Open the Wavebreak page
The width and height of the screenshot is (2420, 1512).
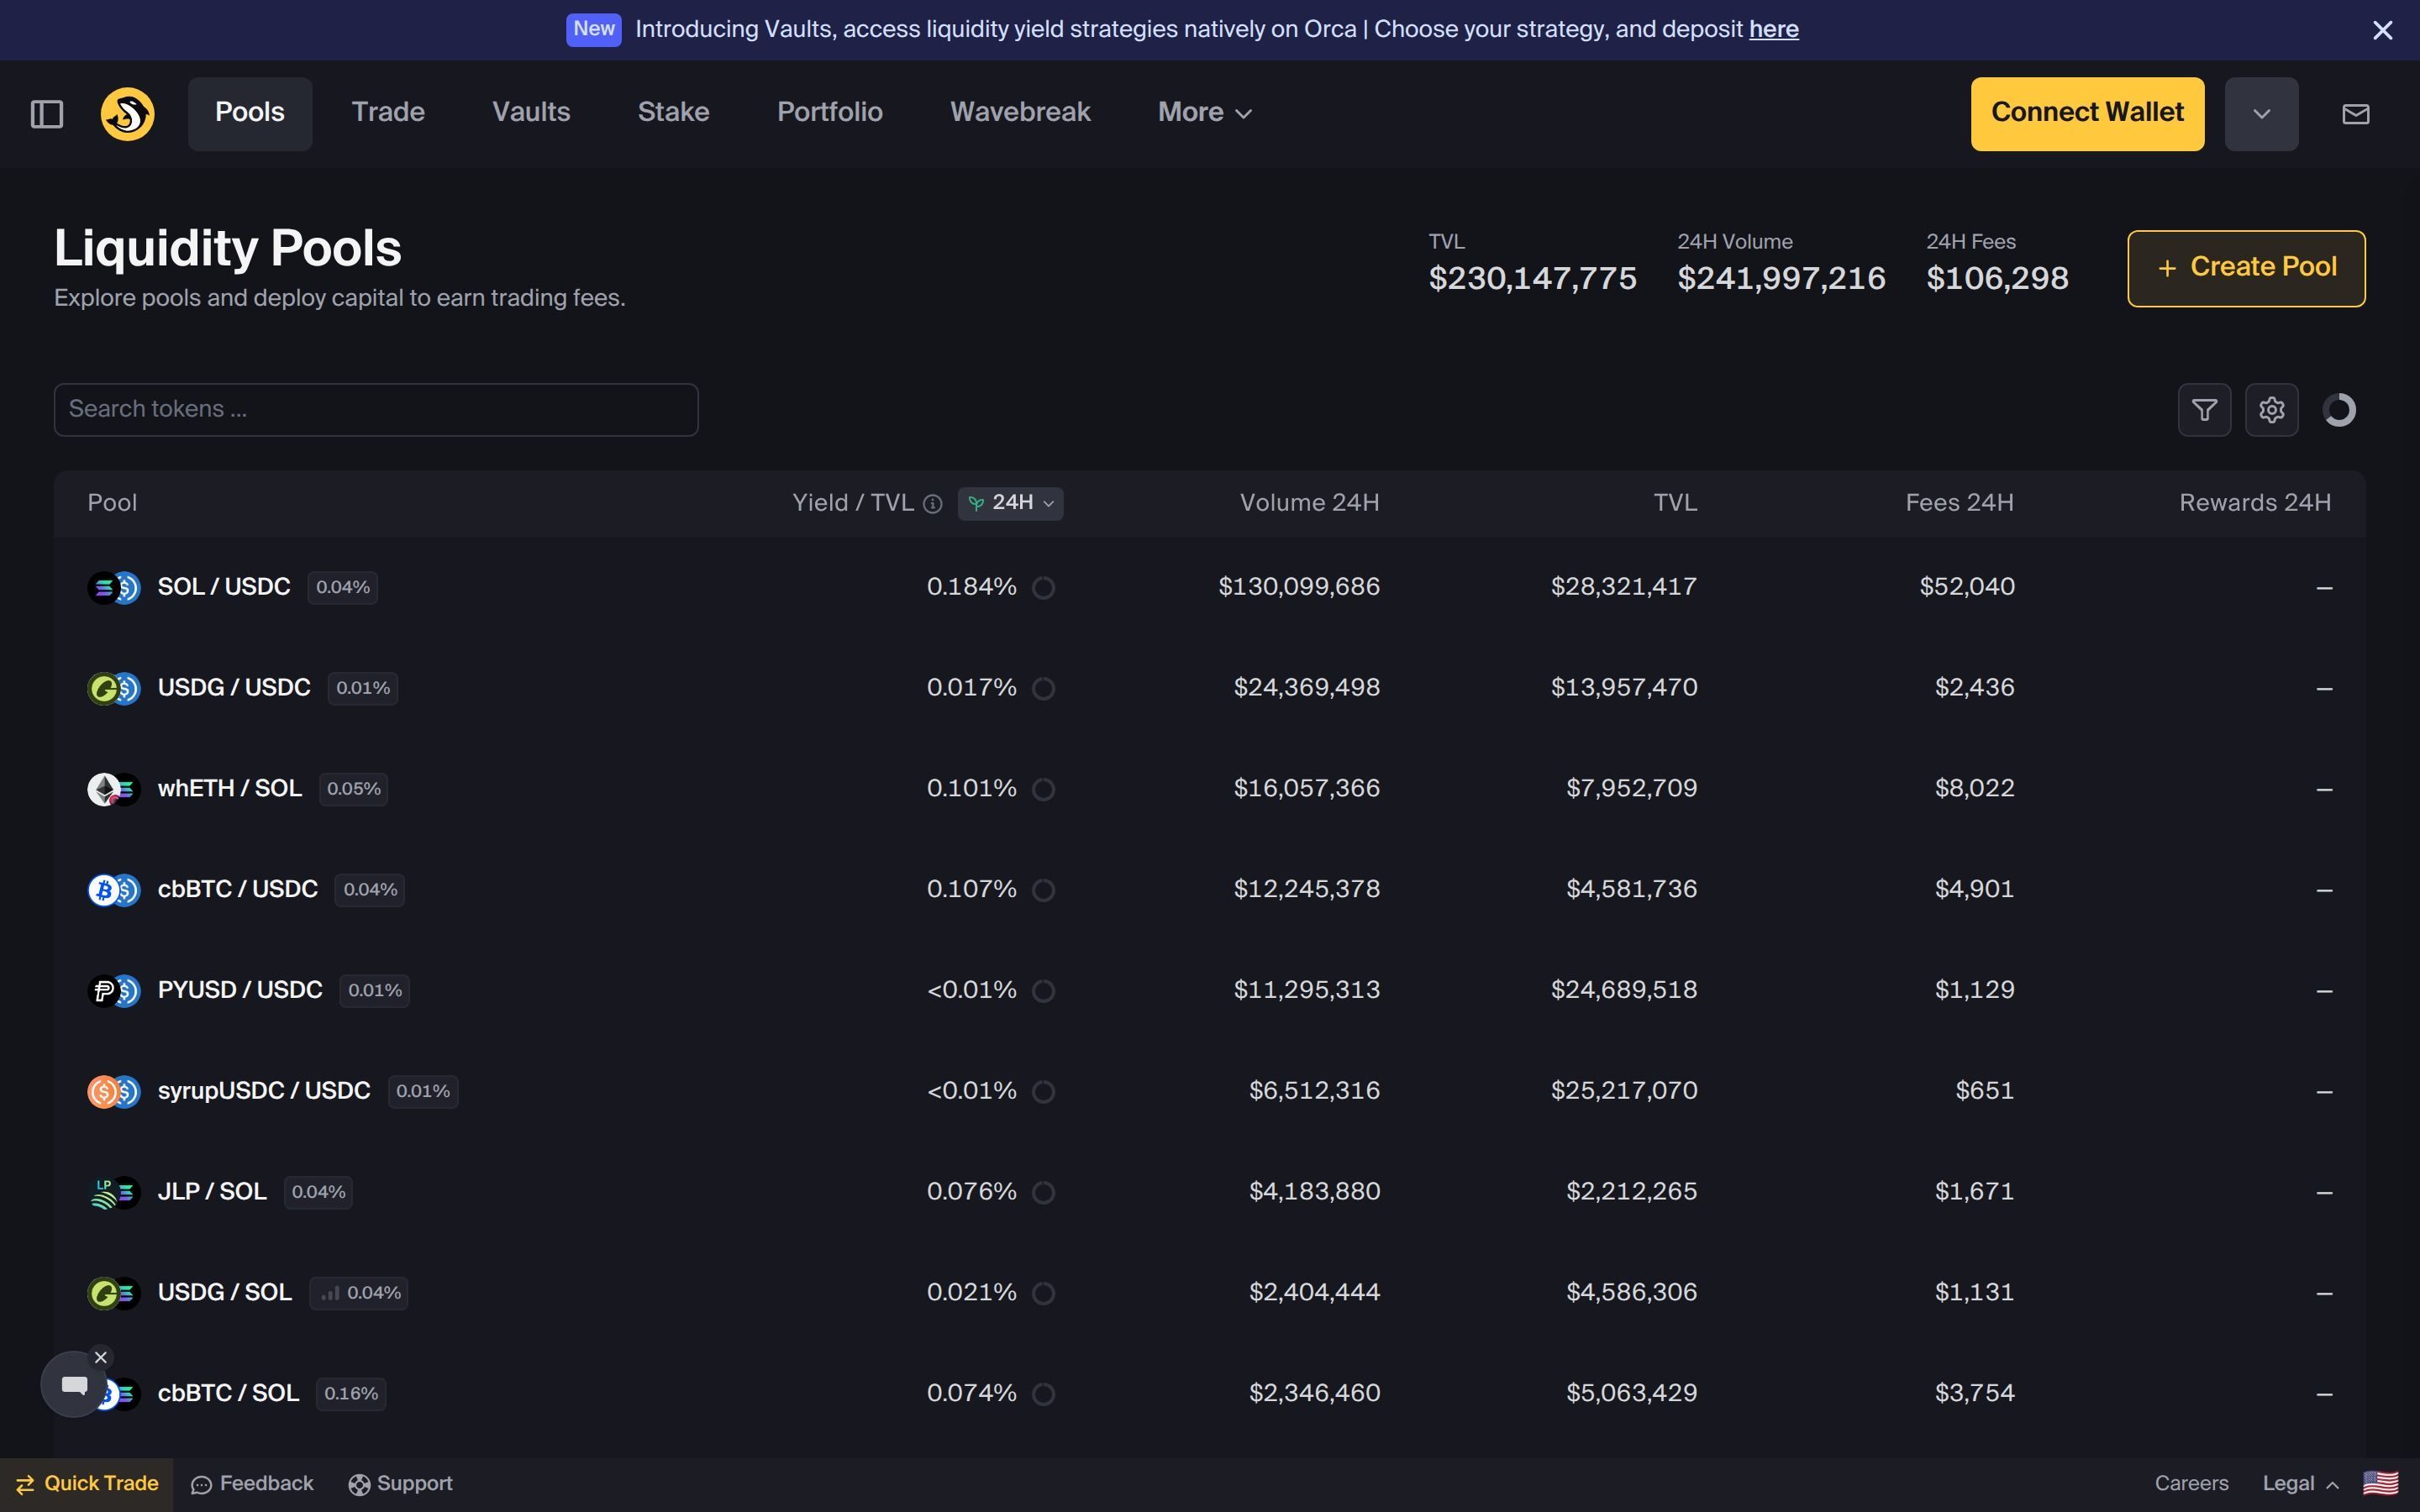(x=1019, y=112)
